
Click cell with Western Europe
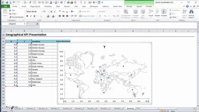tap(42, 45)
